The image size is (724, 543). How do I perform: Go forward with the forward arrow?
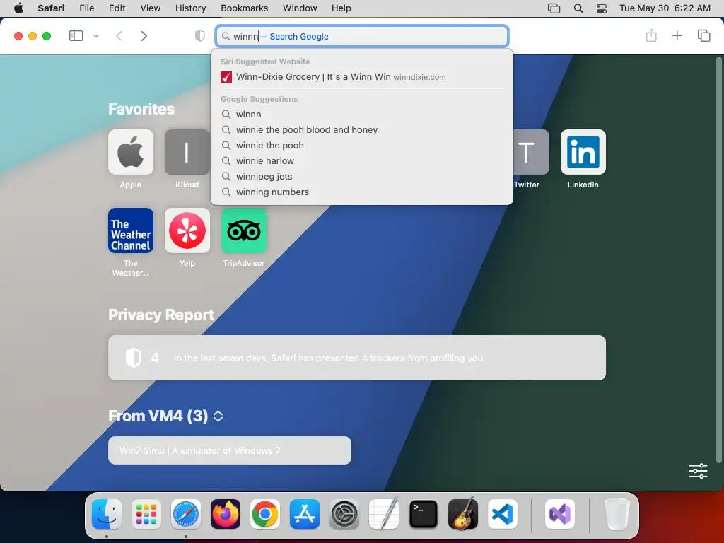144,36
